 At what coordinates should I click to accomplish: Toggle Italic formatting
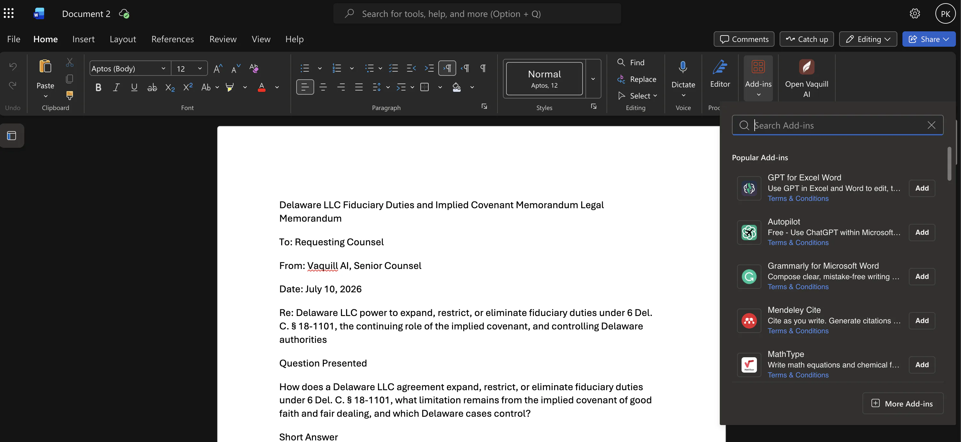coord(116,87)
